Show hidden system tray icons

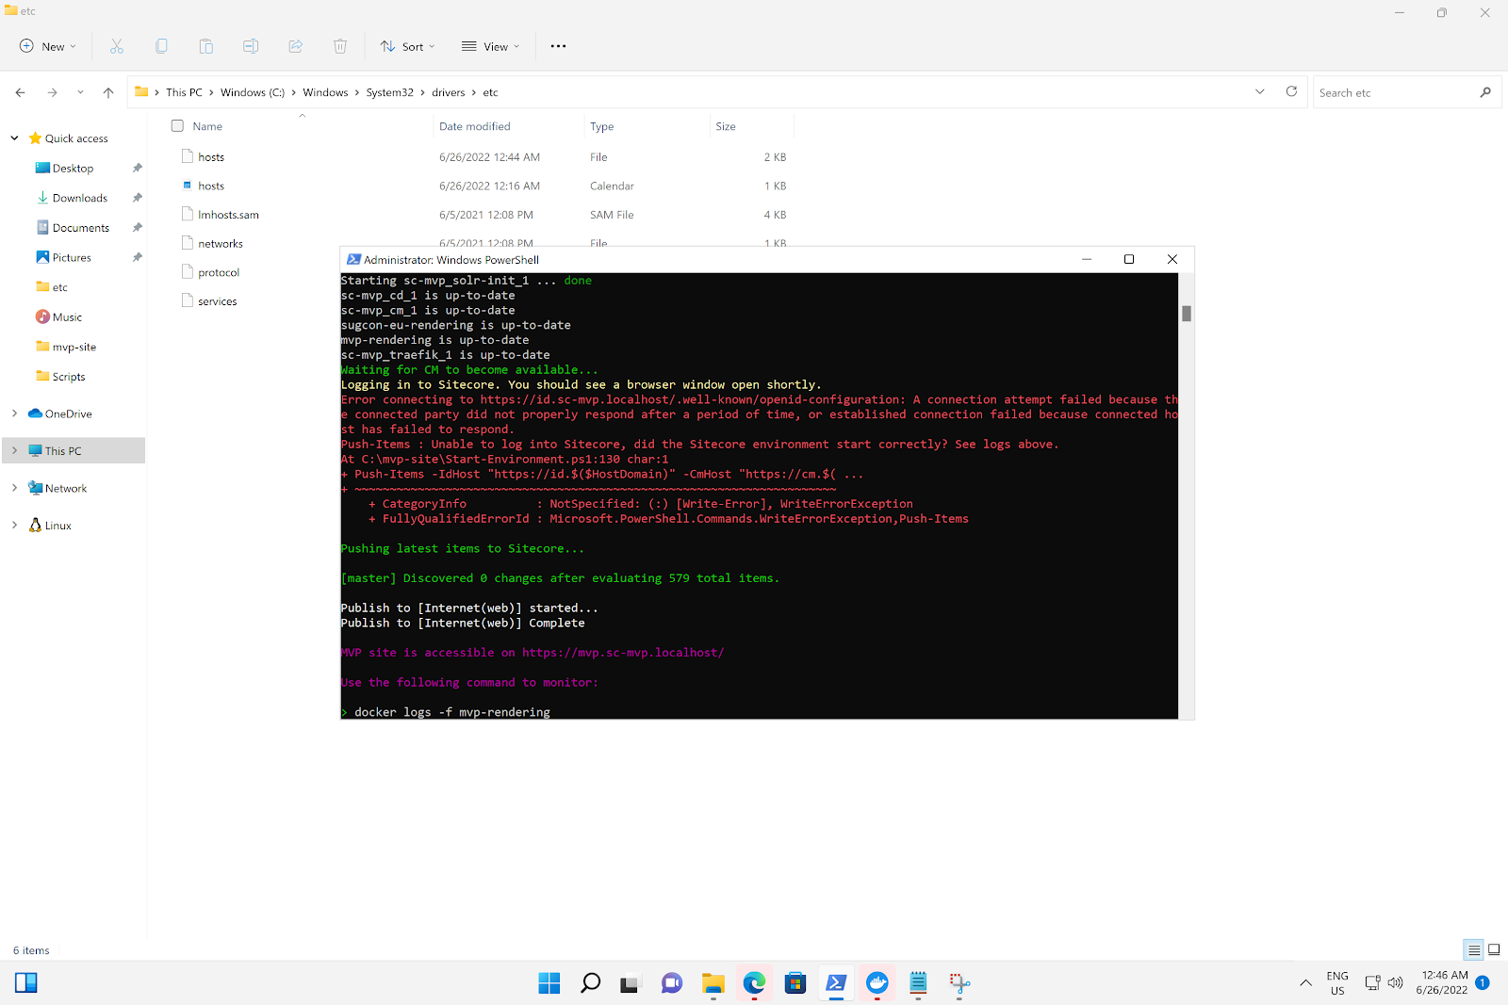point(1305,983)
